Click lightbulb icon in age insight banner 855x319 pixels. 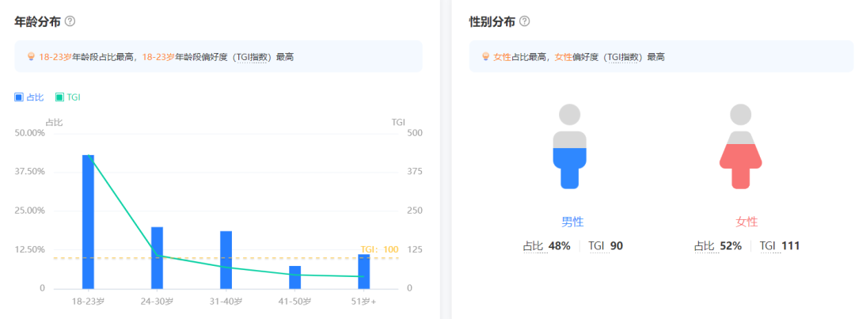pyautogui.click(x=32, y=57)
